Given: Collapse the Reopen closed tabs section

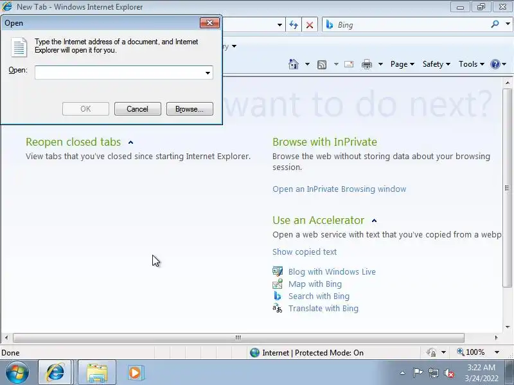Looking at the screenshot, I should coord(131,142).
